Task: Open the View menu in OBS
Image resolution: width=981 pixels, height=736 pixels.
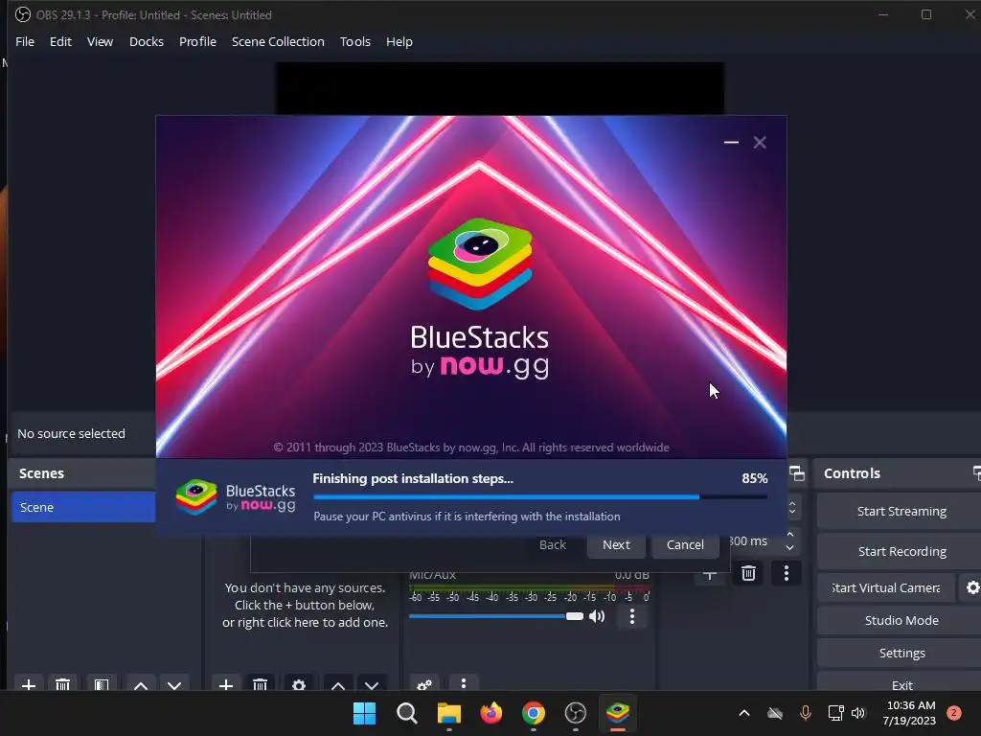Action: [x=100, y=41]
